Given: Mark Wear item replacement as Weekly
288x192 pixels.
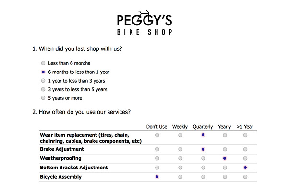Looking at the screenshot, I should coord(180,136).
